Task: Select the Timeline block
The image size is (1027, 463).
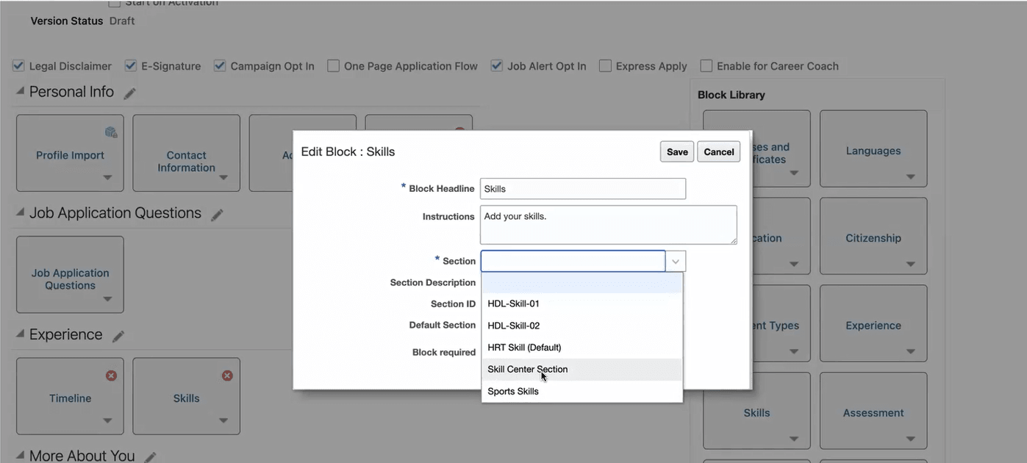Action: 70,396
